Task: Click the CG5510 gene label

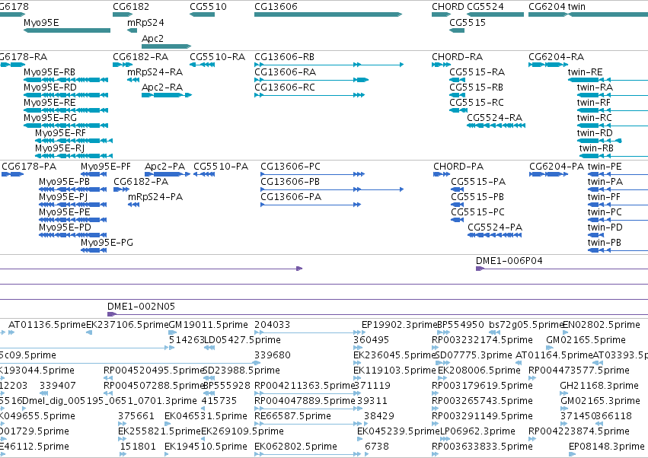Action: tap(208, 6)
